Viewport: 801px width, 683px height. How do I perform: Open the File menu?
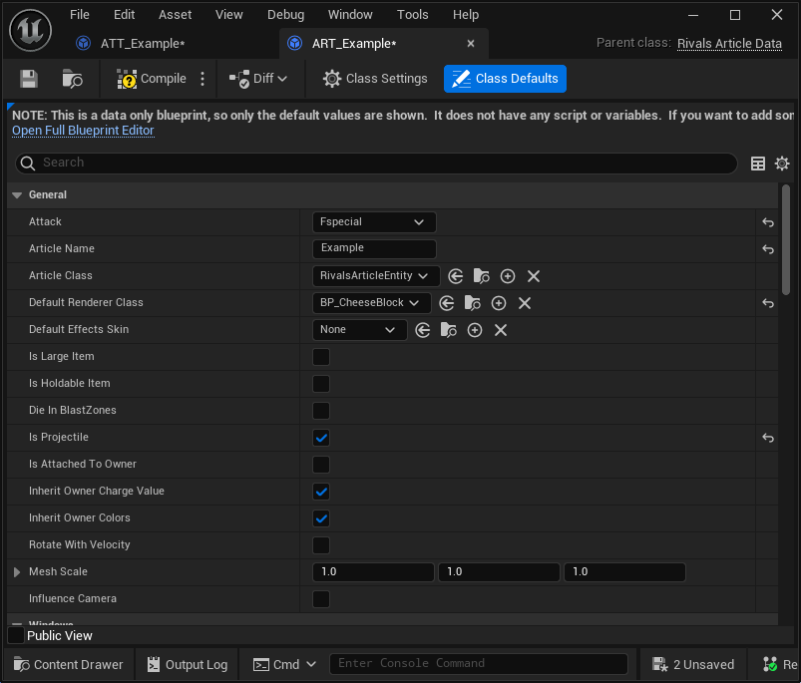79,15
